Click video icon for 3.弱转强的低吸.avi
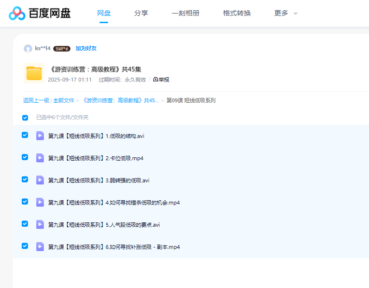The image size is (369, 288). [40, 180]
